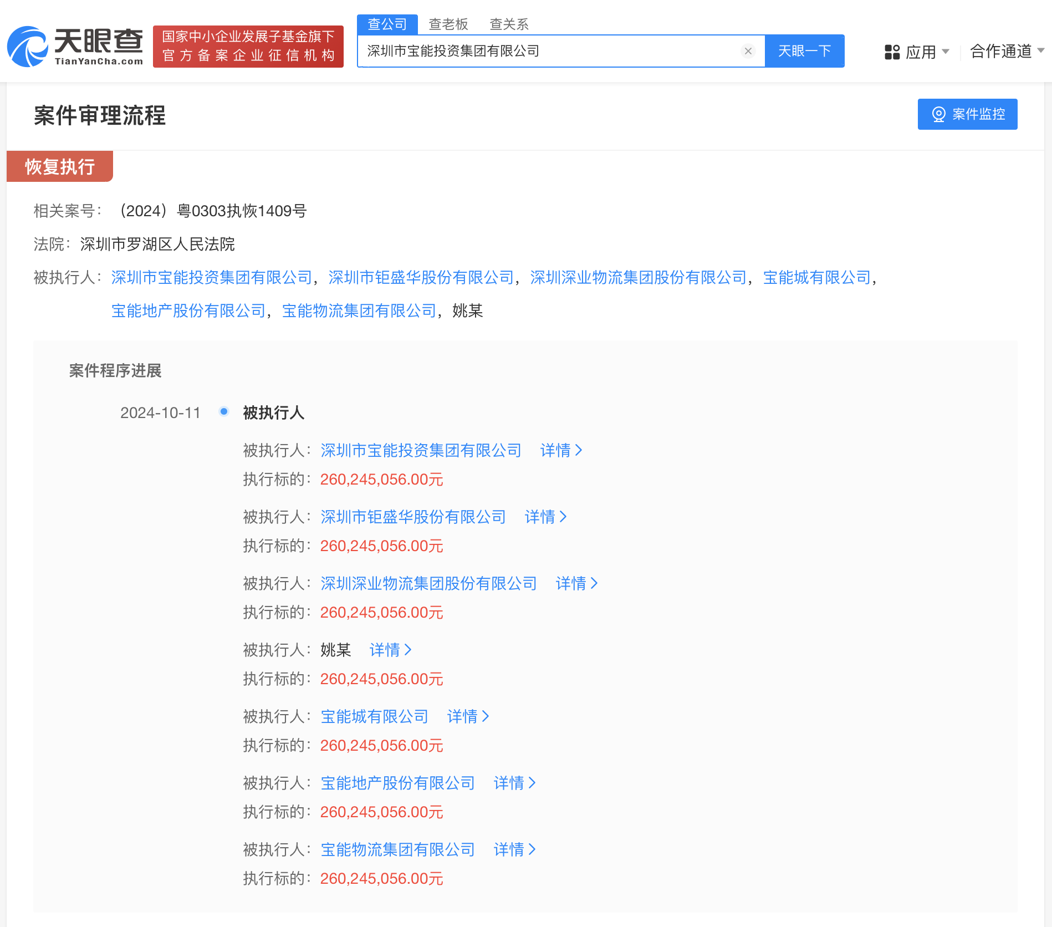Switch to the 查关系 tab
The image size is (1052, 927).
click(509, 24)
